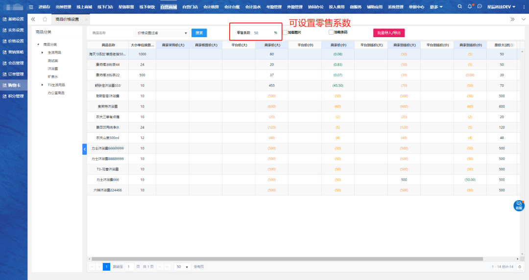The height and width of the screenshot is (280, 529).
Task: Collapse the category panel with blue arrow handle
Action: [84, 149]
